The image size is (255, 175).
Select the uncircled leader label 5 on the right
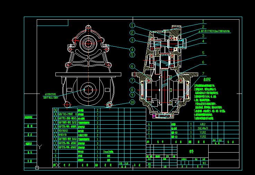(203, 53)
